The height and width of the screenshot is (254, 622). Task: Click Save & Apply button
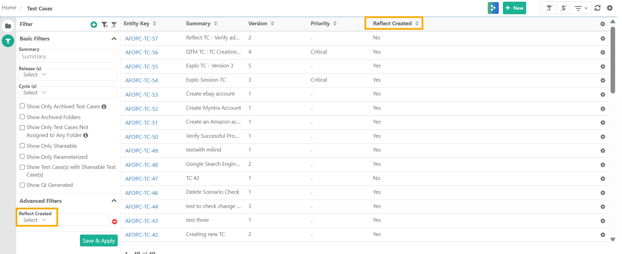click(99, 241)
